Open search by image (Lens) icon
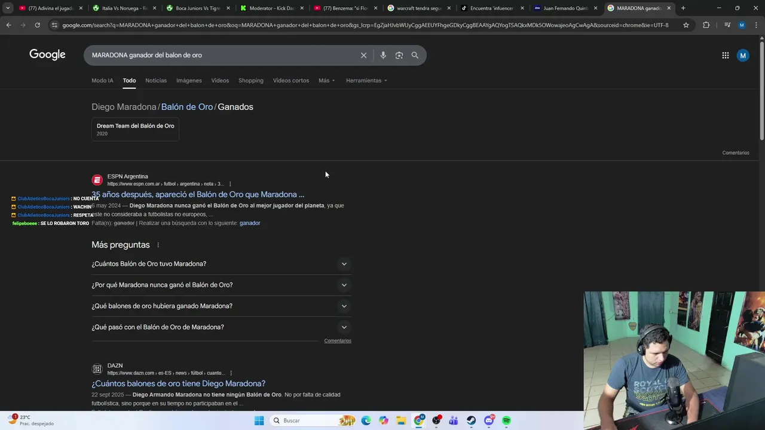This screenshot has width=765, height=430. (399, 55)
